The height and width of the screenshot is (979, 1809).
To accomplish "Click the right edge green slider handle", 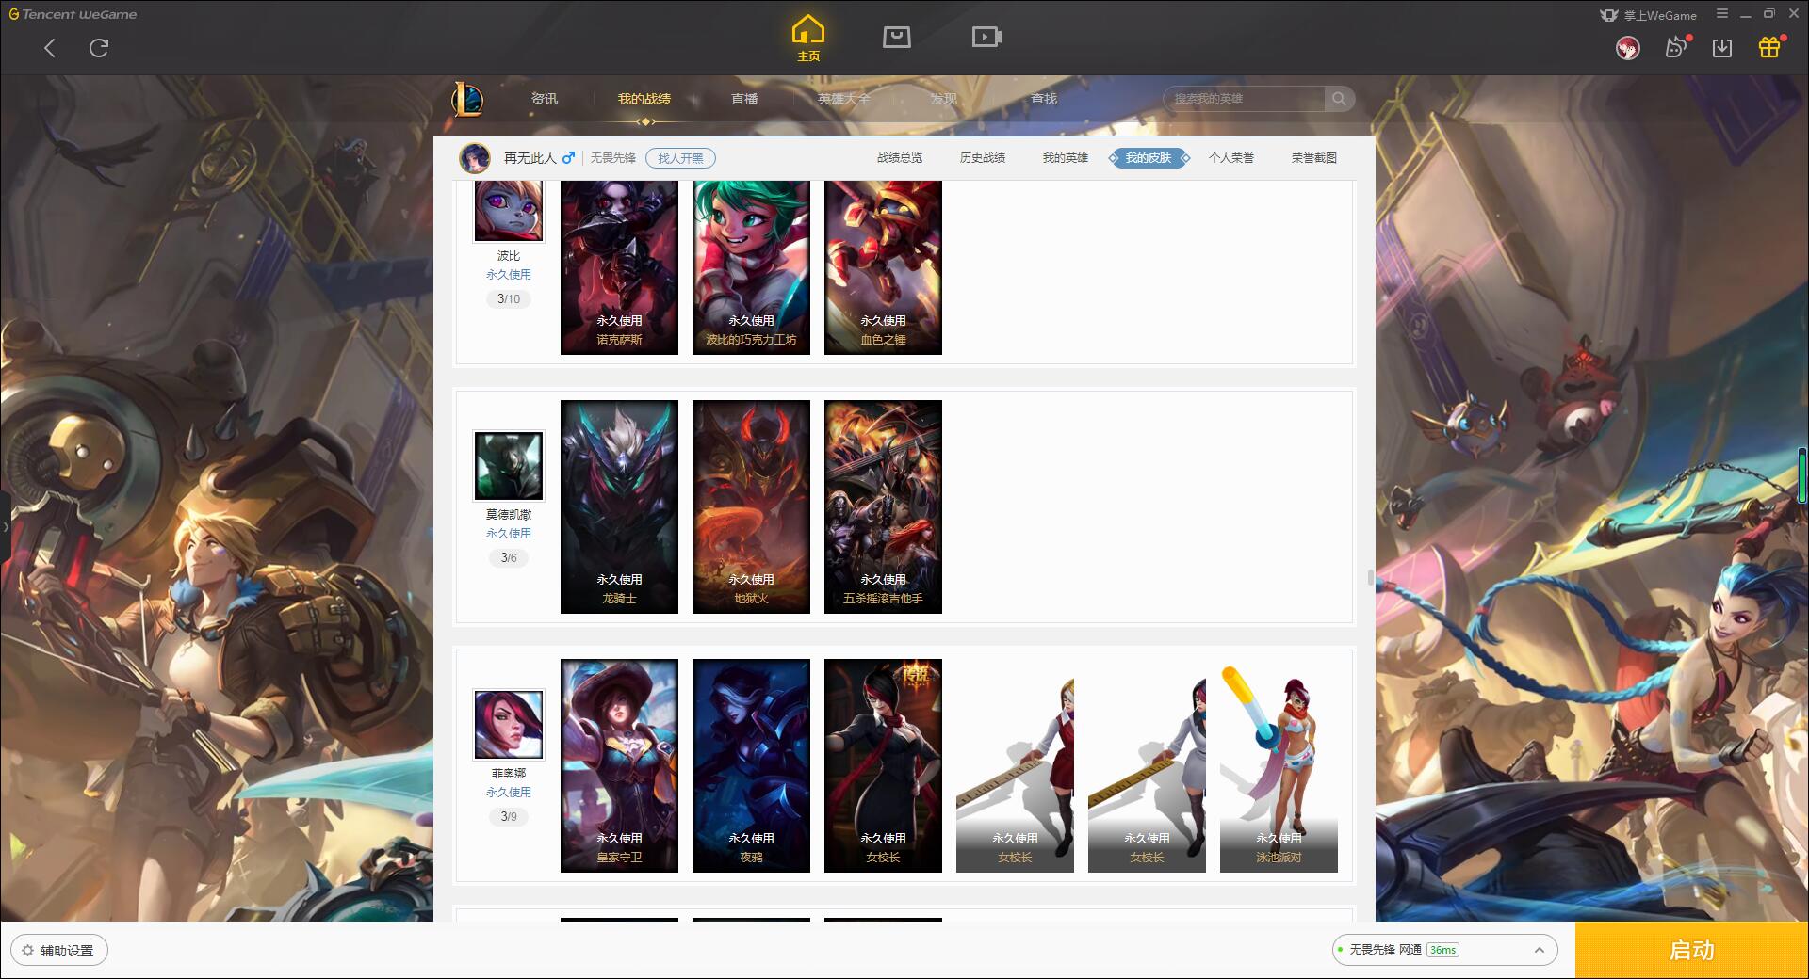I will click(x=1804, y=475).
